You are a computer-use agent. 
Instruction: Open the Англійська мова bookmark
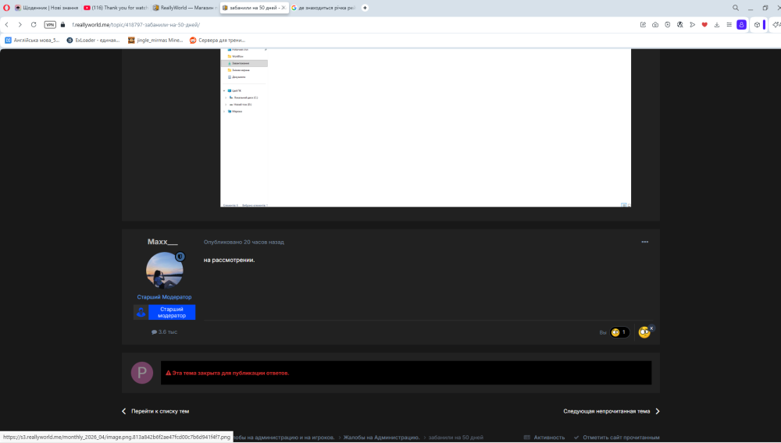[32, 41]
